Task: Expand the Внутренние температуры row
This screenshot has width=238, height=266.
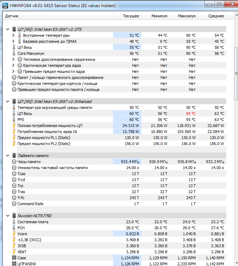Action: 13,35
